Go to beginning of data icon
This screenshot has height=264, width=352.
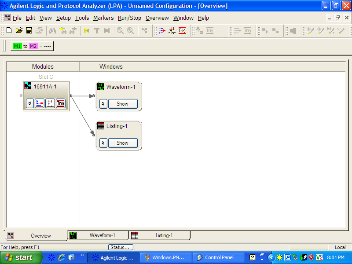87,30
